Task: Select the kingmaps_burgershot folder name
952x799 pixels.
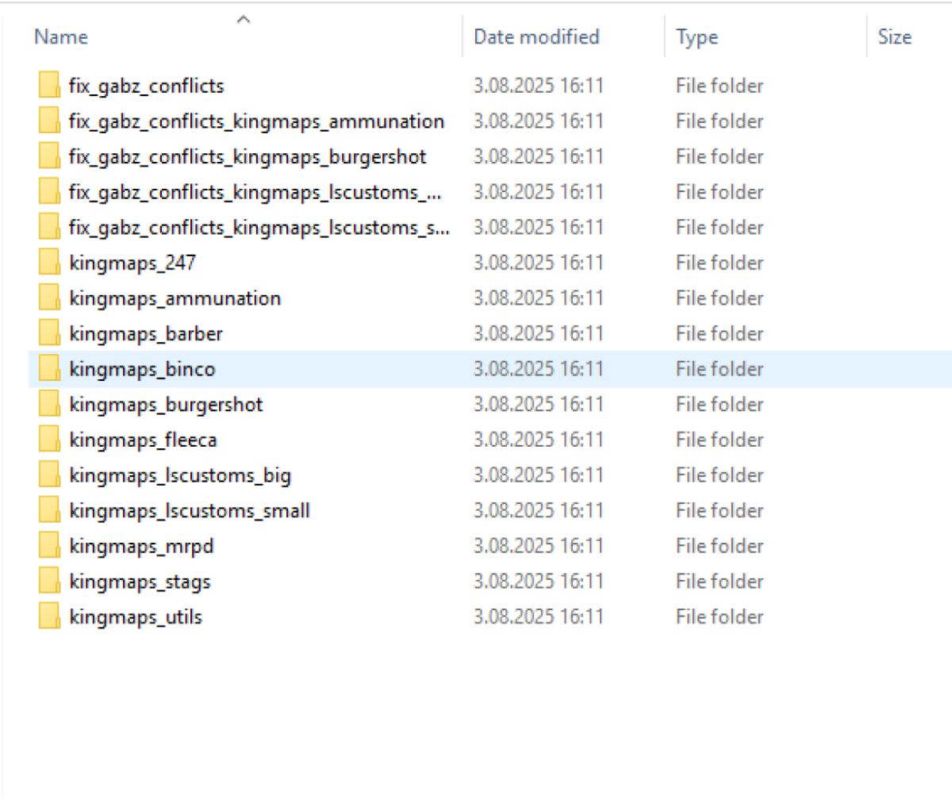Action: [x=166, y=405]
